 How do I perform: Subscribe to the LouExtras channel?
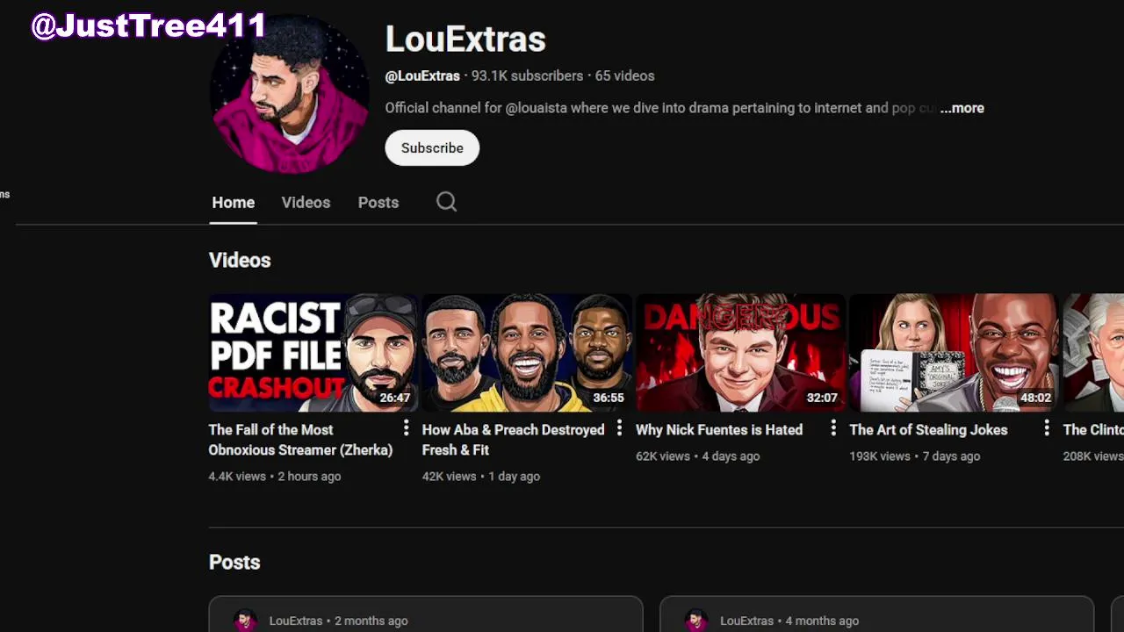click(x=432, y=147)
